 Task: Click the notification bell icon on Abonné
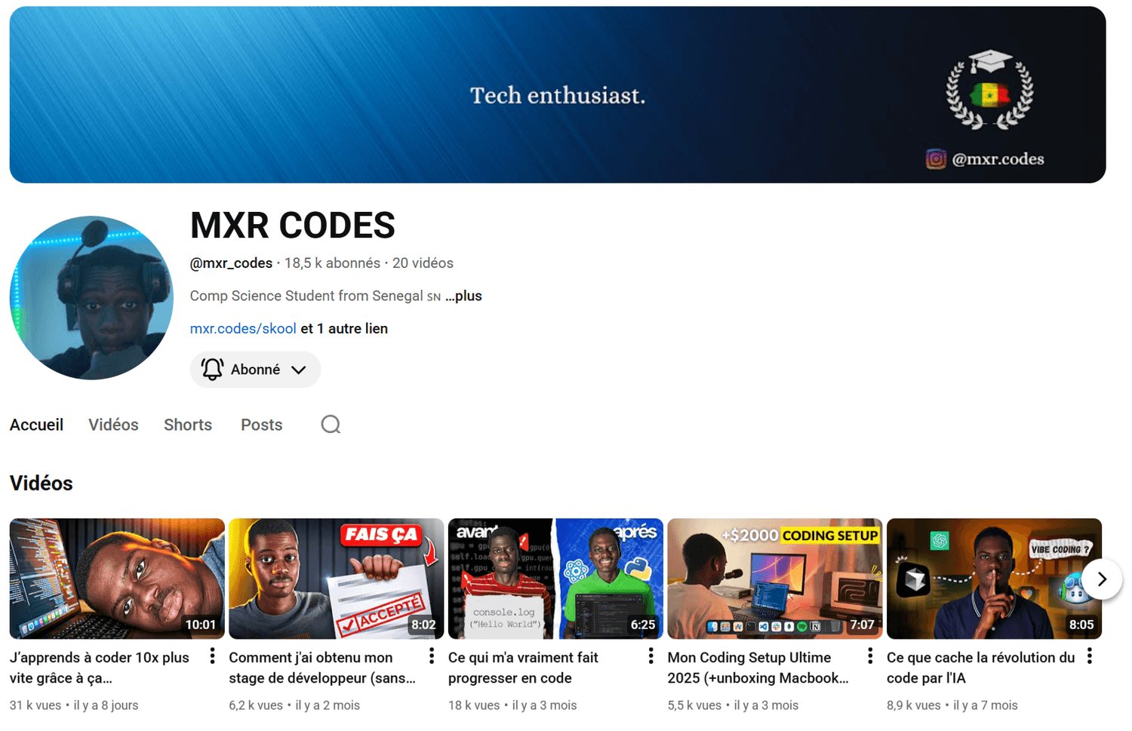212,369
